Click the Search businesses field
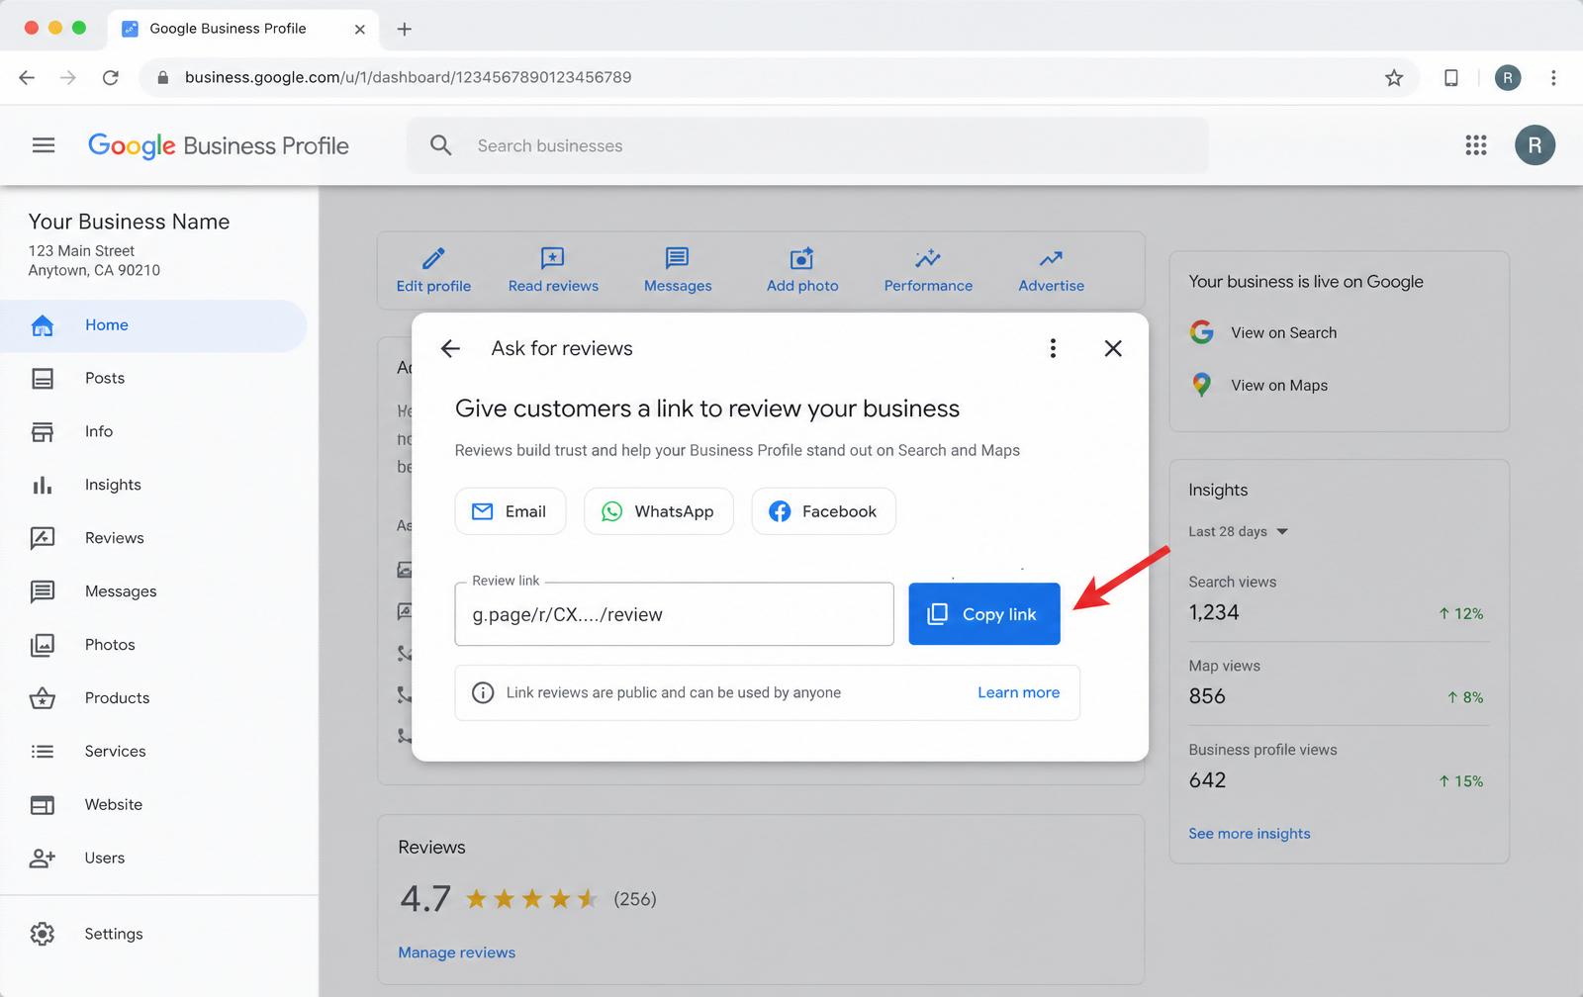 807,145
